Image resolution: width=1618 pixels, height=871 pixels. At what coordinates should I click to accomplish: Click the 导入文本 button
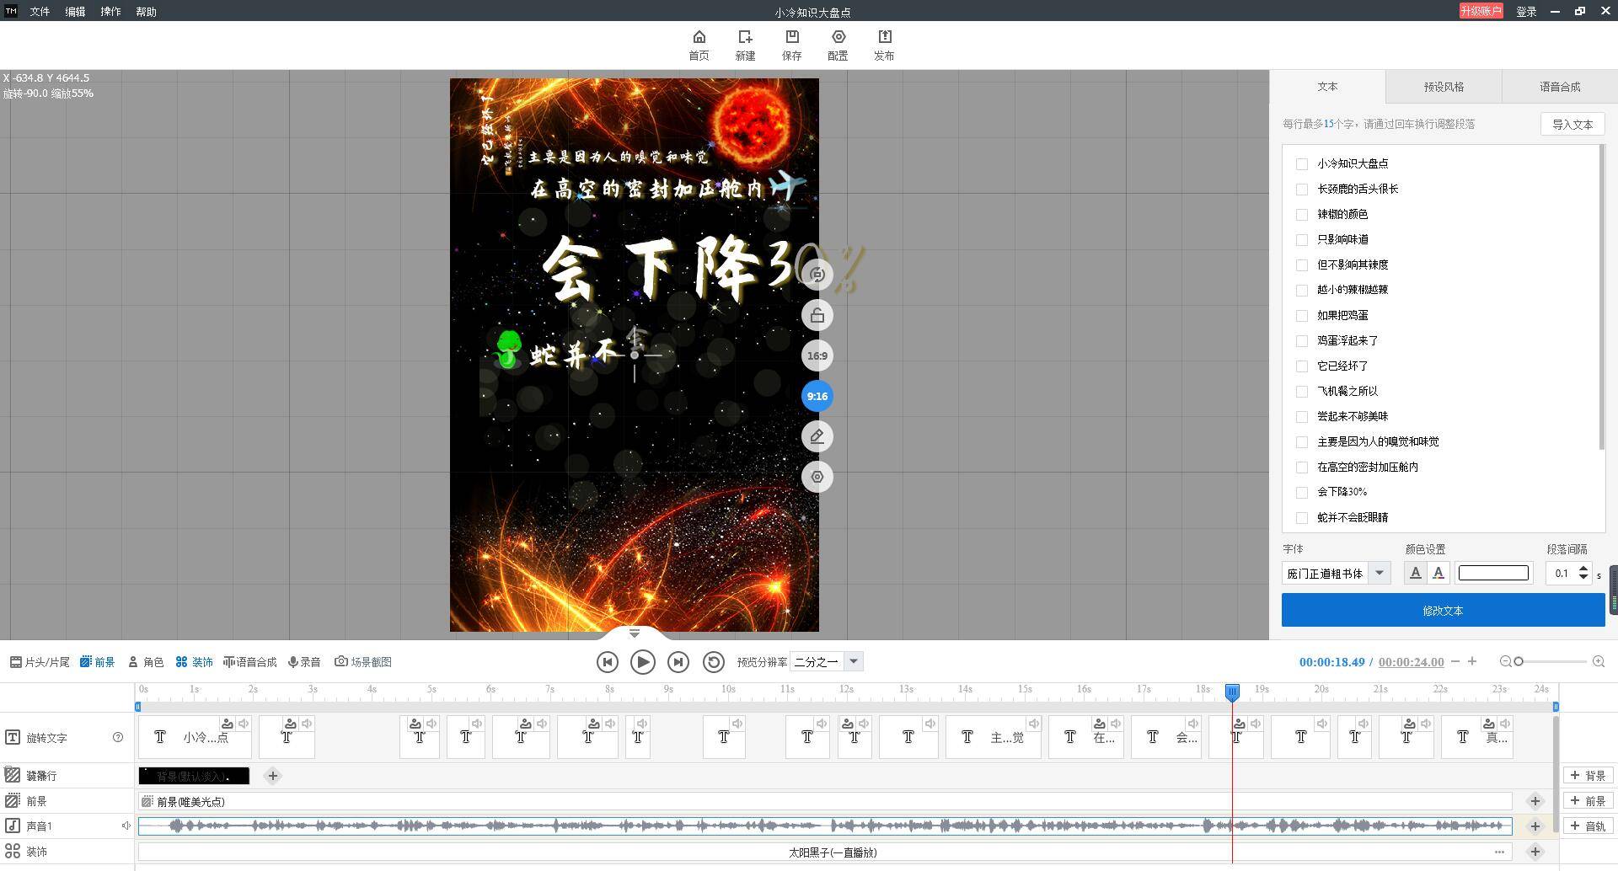click(1572, 125)
